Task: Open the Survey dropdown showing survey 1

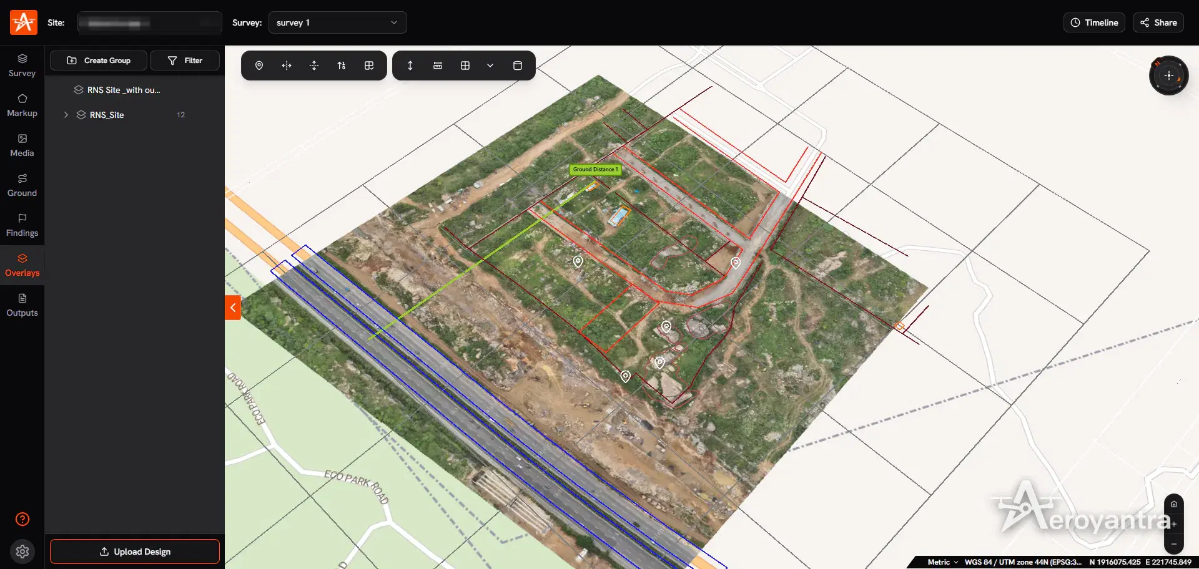Action: click(337, 22)
